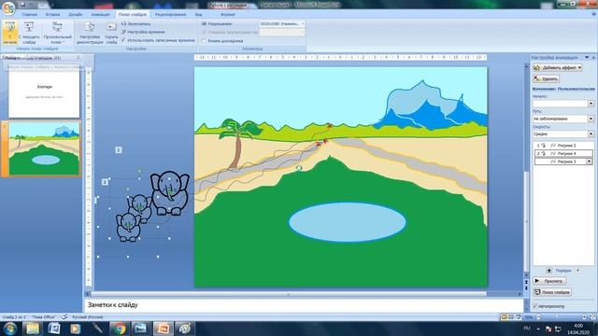Open the Анимация ribbon tab

(100, 15)
